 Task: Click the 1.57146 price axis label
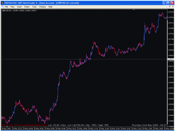coord(171,39)
